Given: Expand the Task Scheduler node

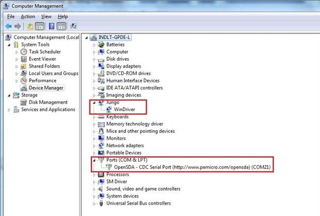Looking at the screenshot, I should (x=17, y=52).
